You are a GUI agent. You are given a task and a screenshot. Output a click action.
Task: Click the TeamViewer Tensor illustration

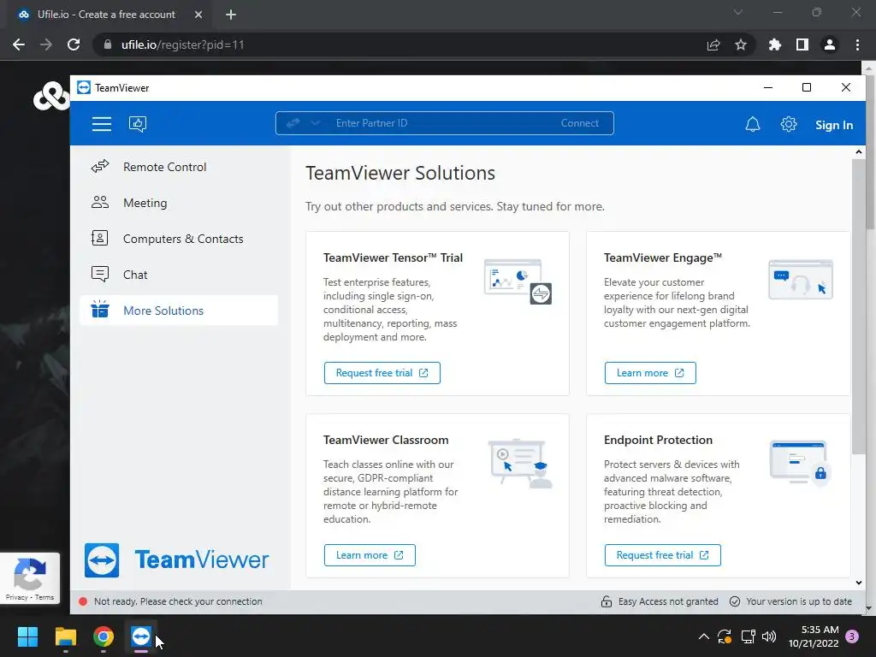(x=518, y=281)
